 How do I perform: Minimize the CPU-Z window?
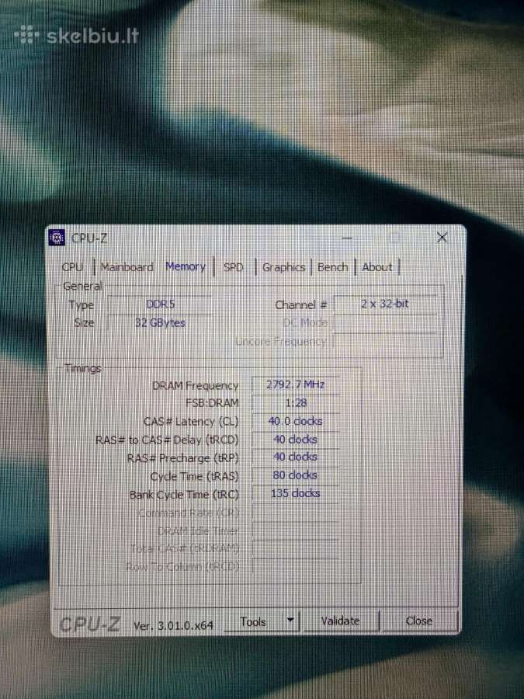coord(347,238)
